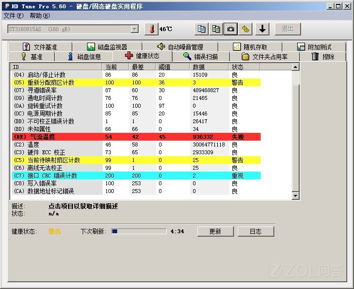Viewport: 354px width, 289px height.
Task: Click the 下次刷新 progress bar
Action: pos(139,231)
